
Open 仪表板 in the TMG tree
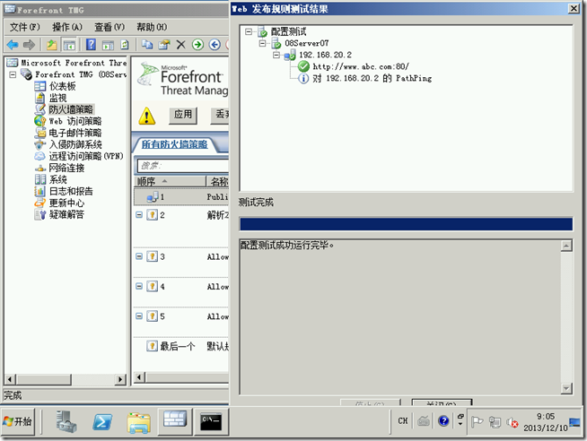click(62, 86)
